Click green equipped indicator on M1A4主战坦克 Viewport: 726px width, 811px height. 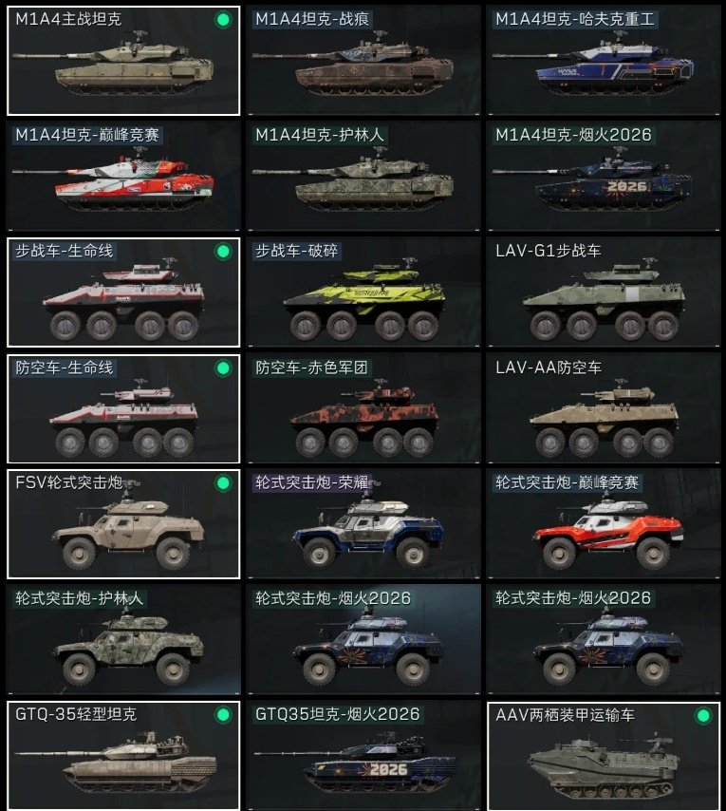coord(223,20)
